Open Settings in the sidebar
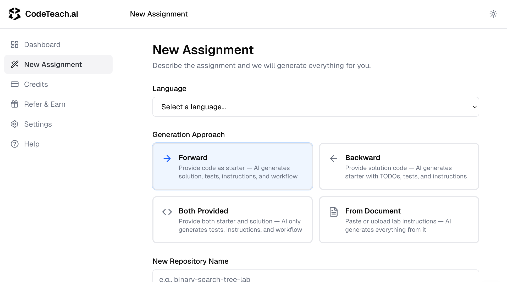Image resolution: width=507 pixels, height=282 pixels. tap(58, 124)
